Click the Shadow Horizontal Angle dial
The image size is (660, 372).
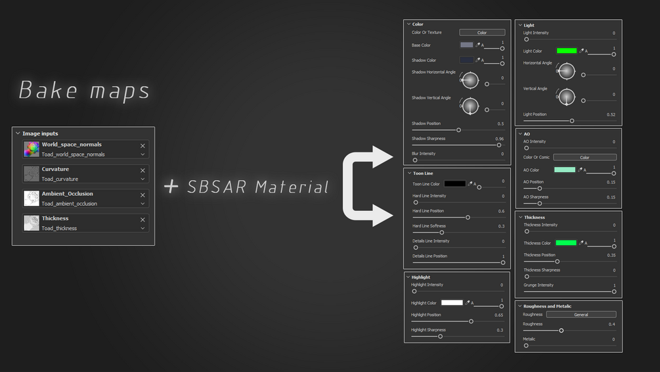pos(470,80)
